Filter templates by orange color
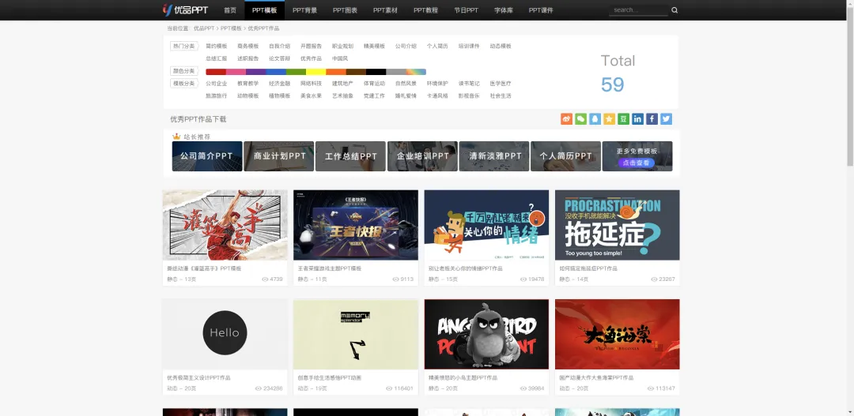 click(x=336, y=72)
